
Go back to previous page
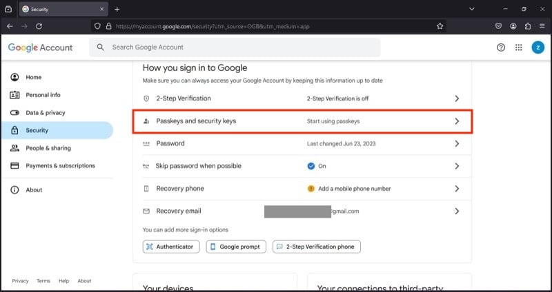click(10, 26)
